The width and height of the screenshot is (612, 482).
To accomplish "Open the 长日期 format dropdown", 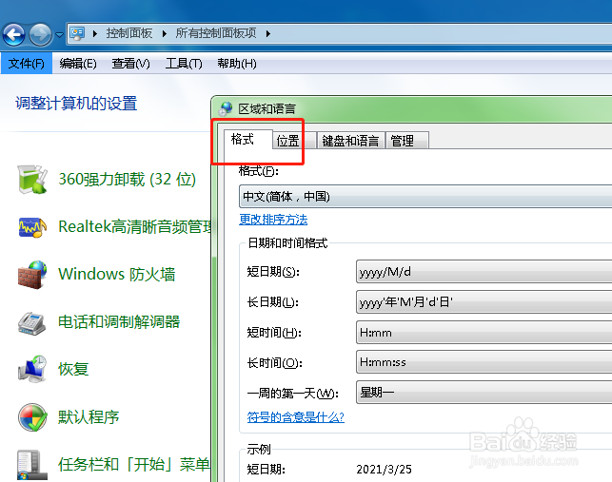I will pyautogui.click(x=484, y=301).
